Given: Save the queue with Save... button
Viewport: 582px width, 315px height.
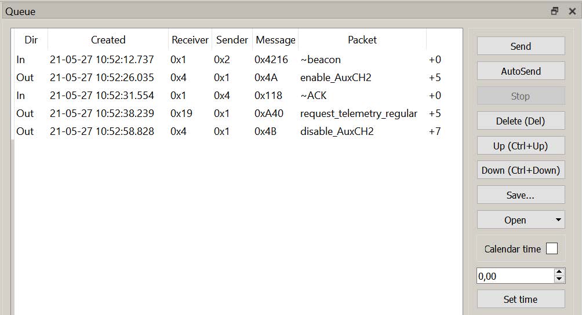Looking at the screenshot, I should point(521,195).
